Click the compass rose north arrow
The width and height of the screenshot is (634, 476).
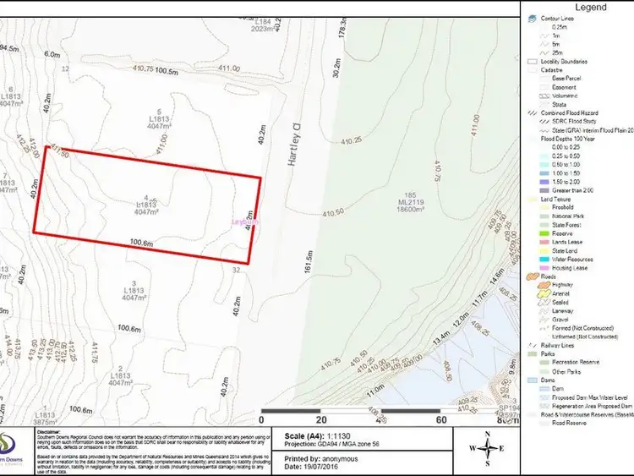click(x=488, y=448)
